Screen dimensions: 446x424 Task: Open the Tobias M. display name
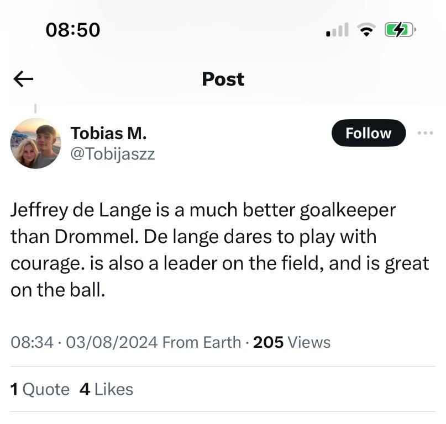108,133
